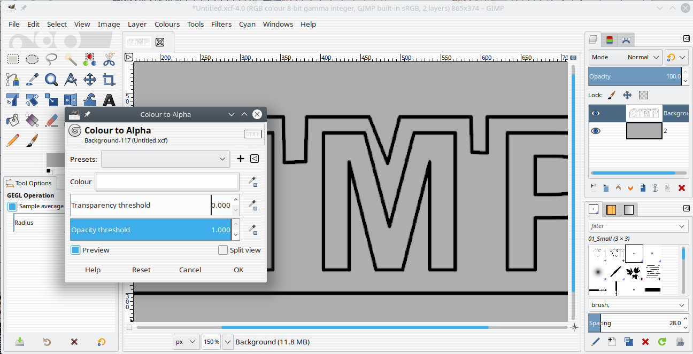
Task: Click the Opacity threshold slider
Action: click(x=150, y=230)
